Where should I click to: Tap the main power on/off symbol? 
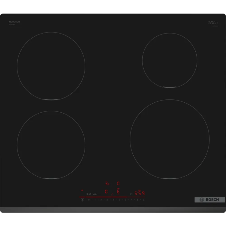[x=82, y=200]
